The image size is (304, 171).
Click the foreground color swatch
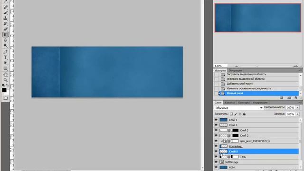(x=4, y=90)
